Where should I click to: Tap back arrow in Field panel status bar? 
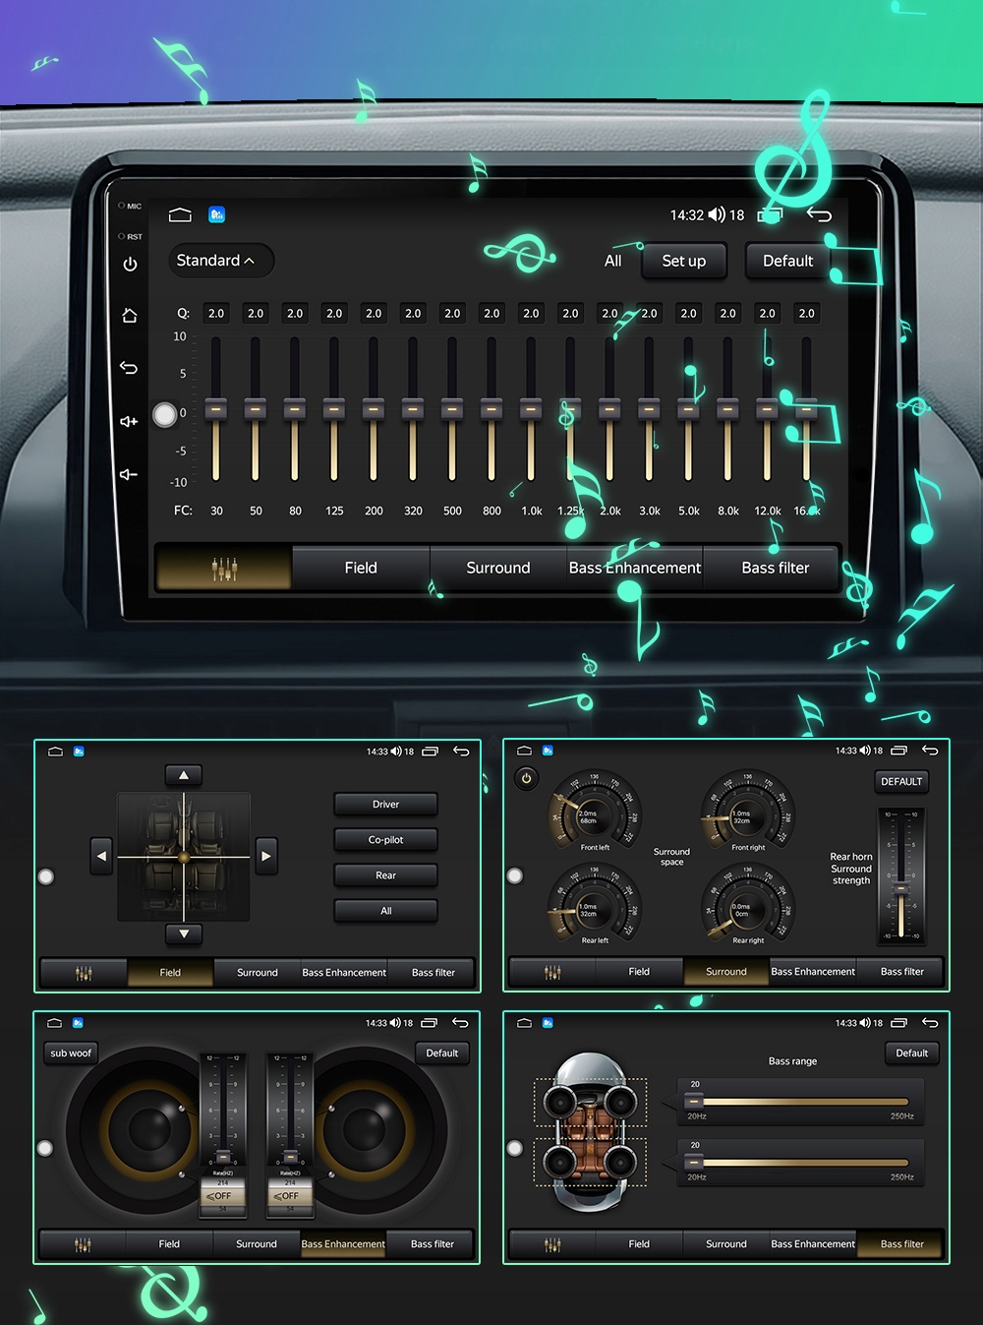point(461,752)
